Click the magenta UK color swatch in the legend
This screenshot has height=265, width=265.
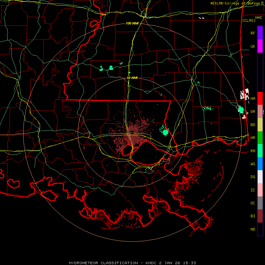[x=260, y=46]
